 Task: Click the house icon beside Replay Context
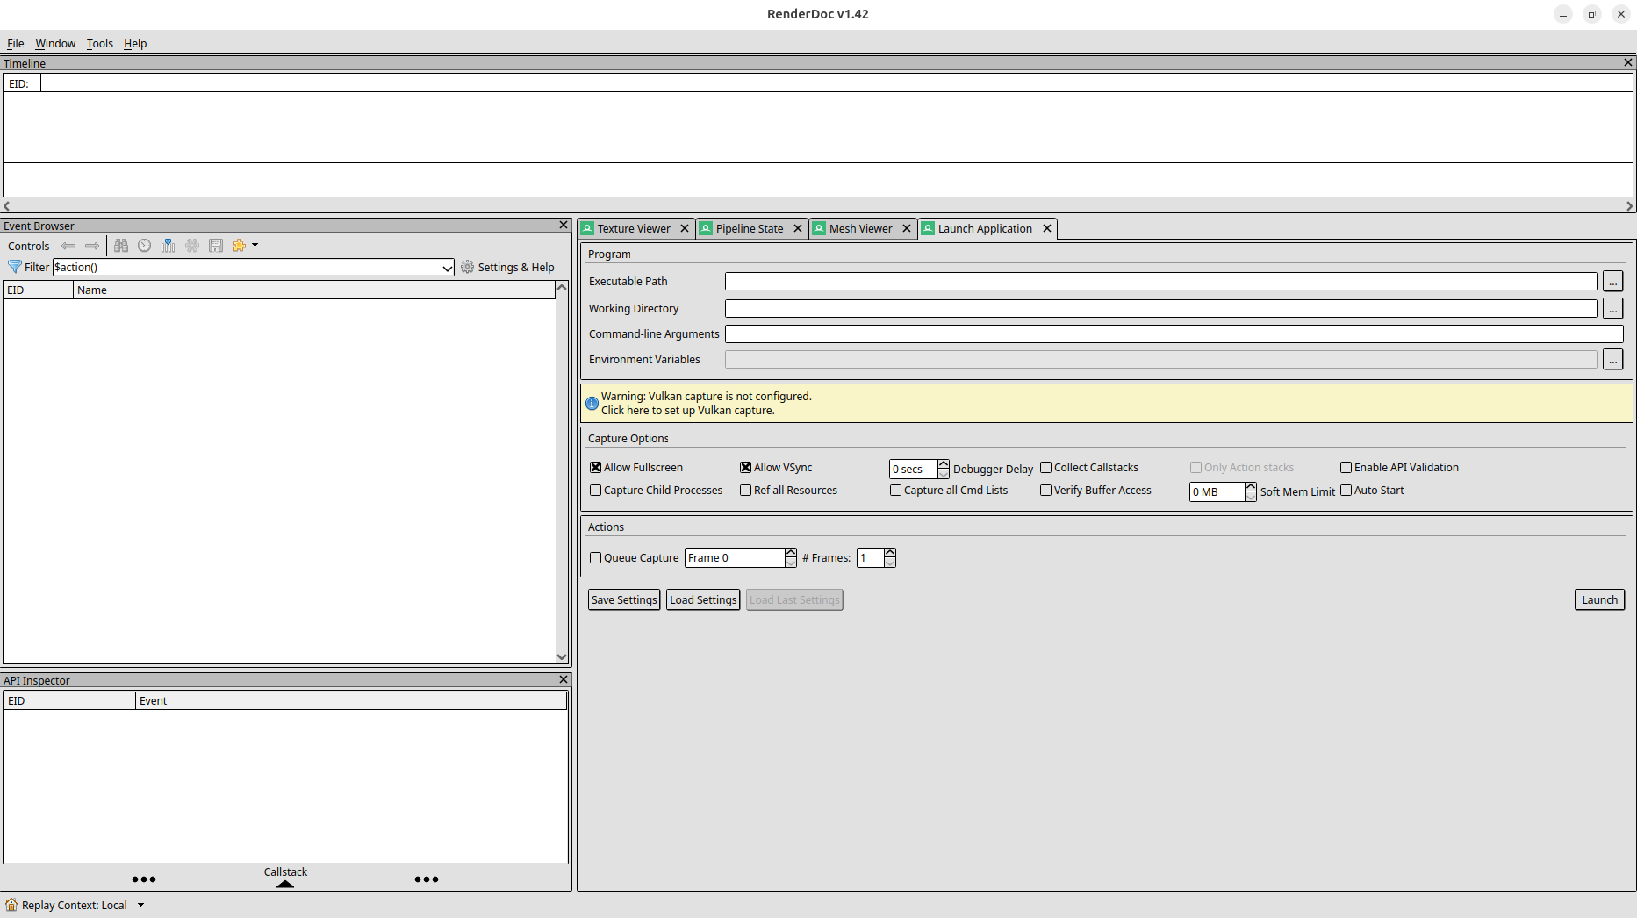point(11,905)
